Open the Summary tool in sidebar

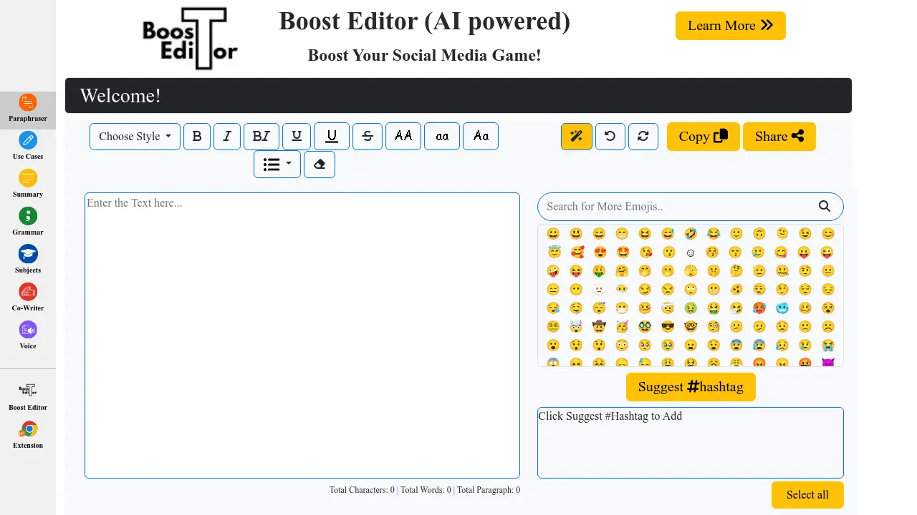tap(28, 184)
